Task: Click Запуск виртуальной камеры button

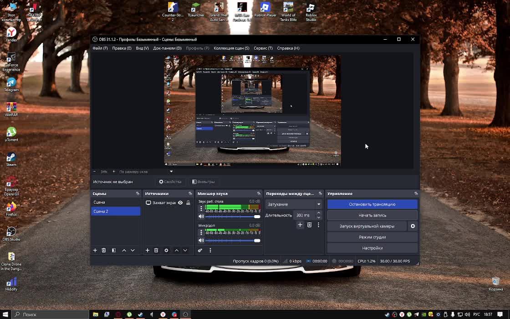Action: point(367,226)
